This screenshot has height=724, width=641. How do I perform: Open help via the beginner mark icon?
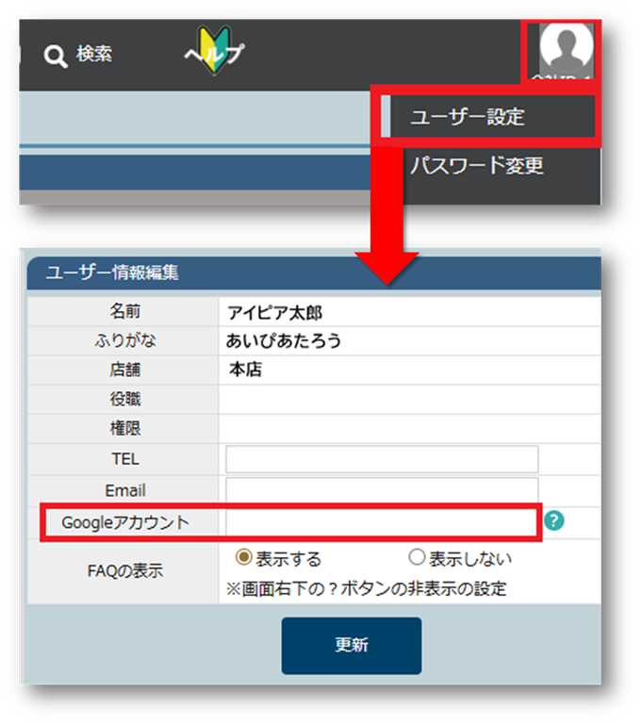click(x=208, y=49)
